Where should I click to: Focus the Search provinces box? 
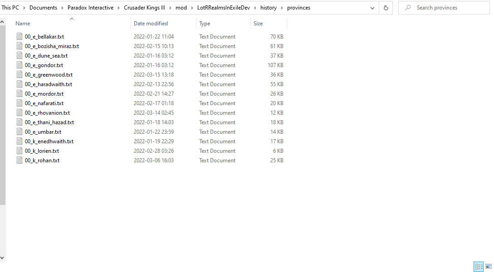click(x=444, y=8)
